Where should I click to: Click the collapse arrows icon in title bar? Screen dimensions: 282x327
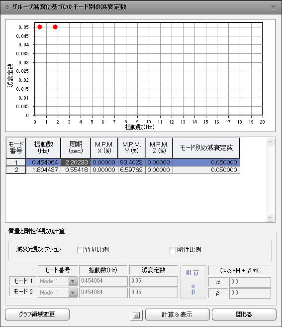point(7,7)
